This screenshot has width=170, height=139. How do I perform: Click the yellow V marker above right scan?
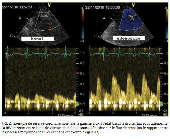[133, 5]
